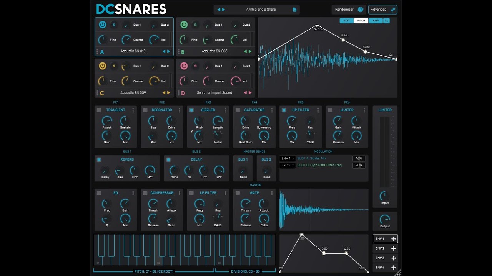Click the master Output knob
The image size is (492, 276).
385,219
